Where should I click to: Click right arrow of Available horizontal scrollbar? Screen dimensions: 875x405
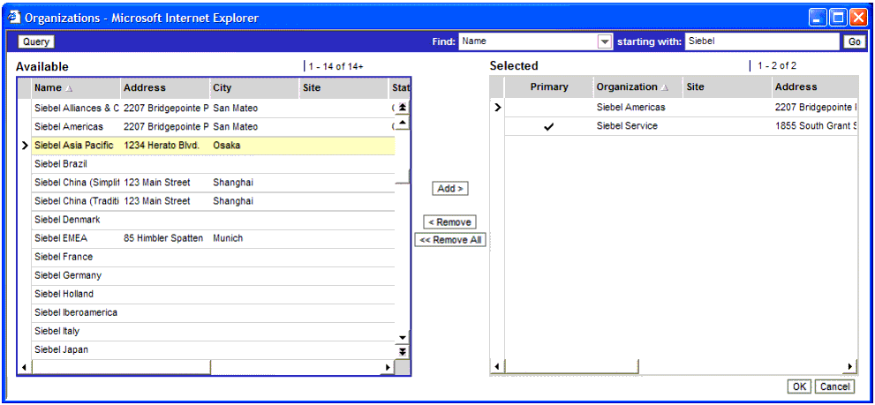388,368
